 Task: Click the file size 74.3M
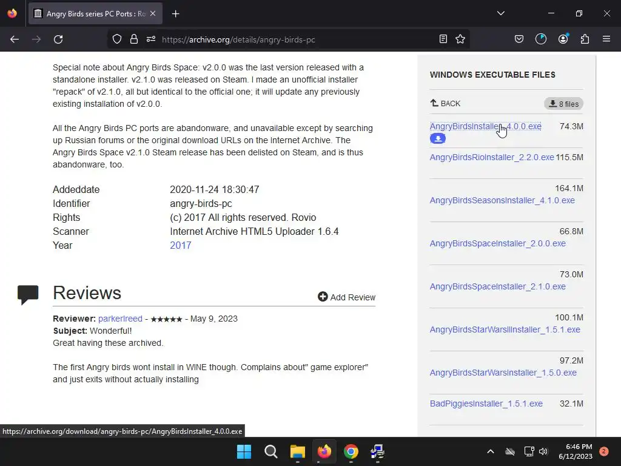point(571,126)
